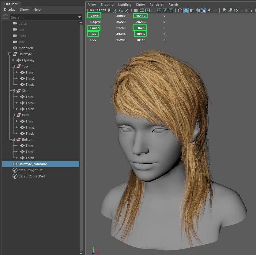Select the front camera node
Image resolution: width=256 pixels, height=255 pixels.
click(x=22, y=36)
